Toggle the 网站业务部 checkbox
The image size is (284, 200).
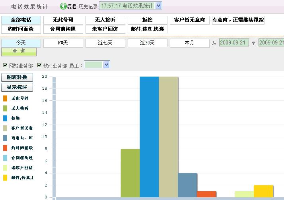tap(5, 65)
